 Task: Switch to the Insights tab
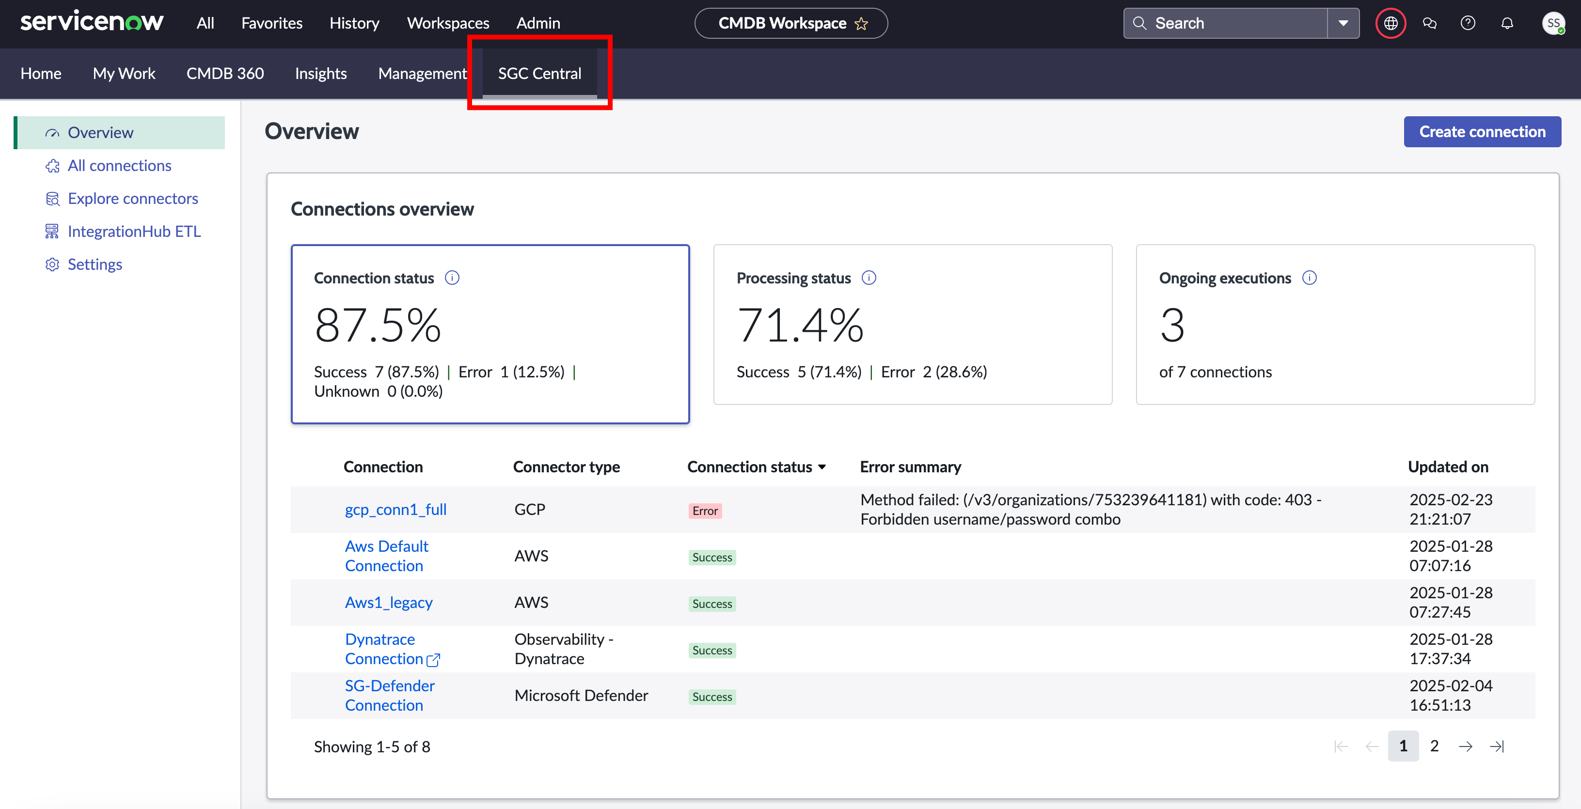(x=321, y=74)
